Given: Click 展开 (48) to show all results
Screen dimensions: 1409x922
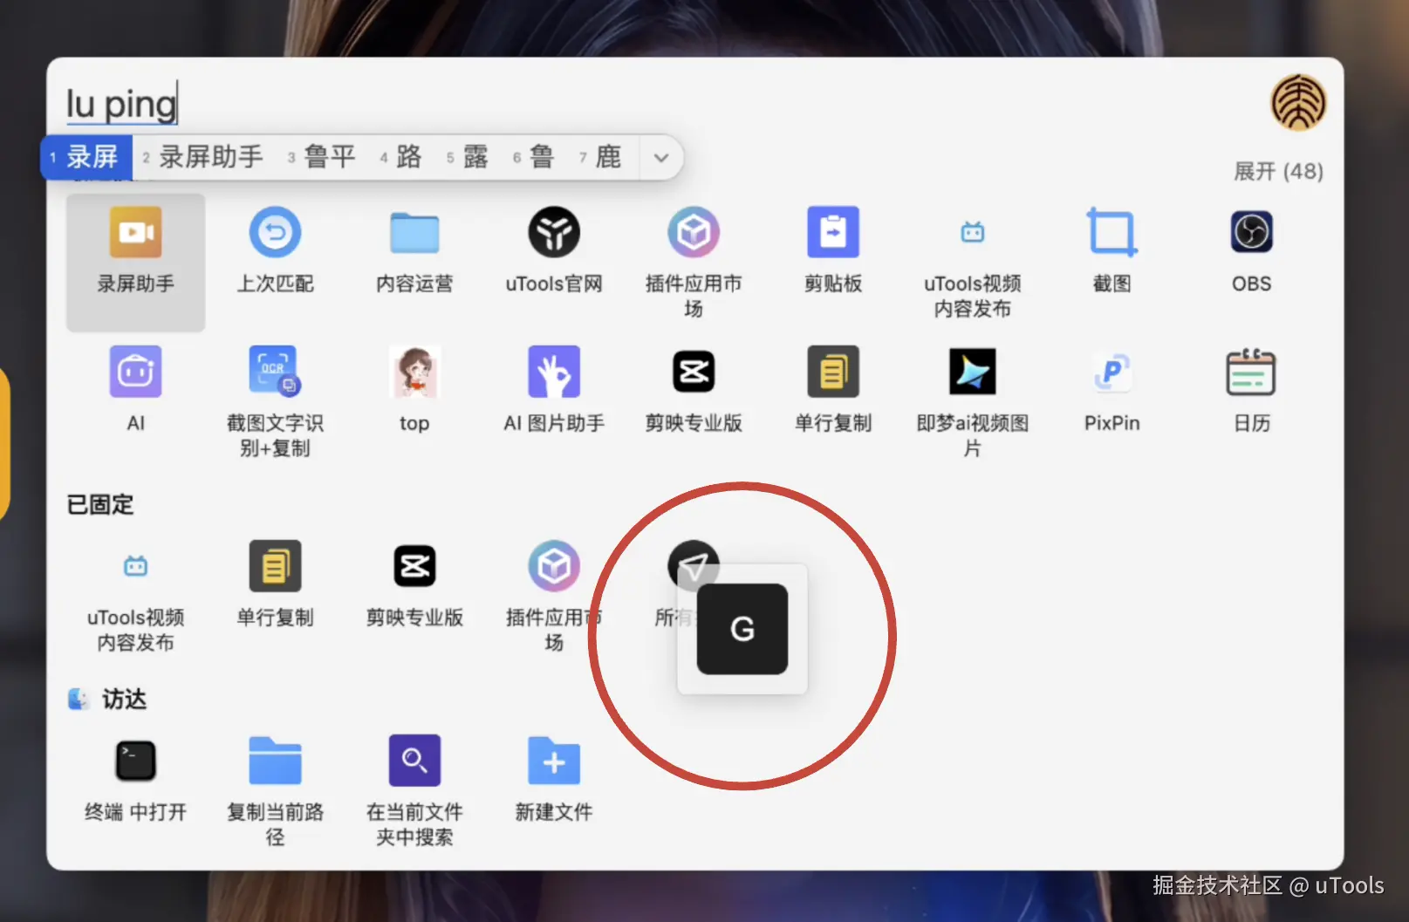Looking at the screenshot, I should coord(1278,171).
